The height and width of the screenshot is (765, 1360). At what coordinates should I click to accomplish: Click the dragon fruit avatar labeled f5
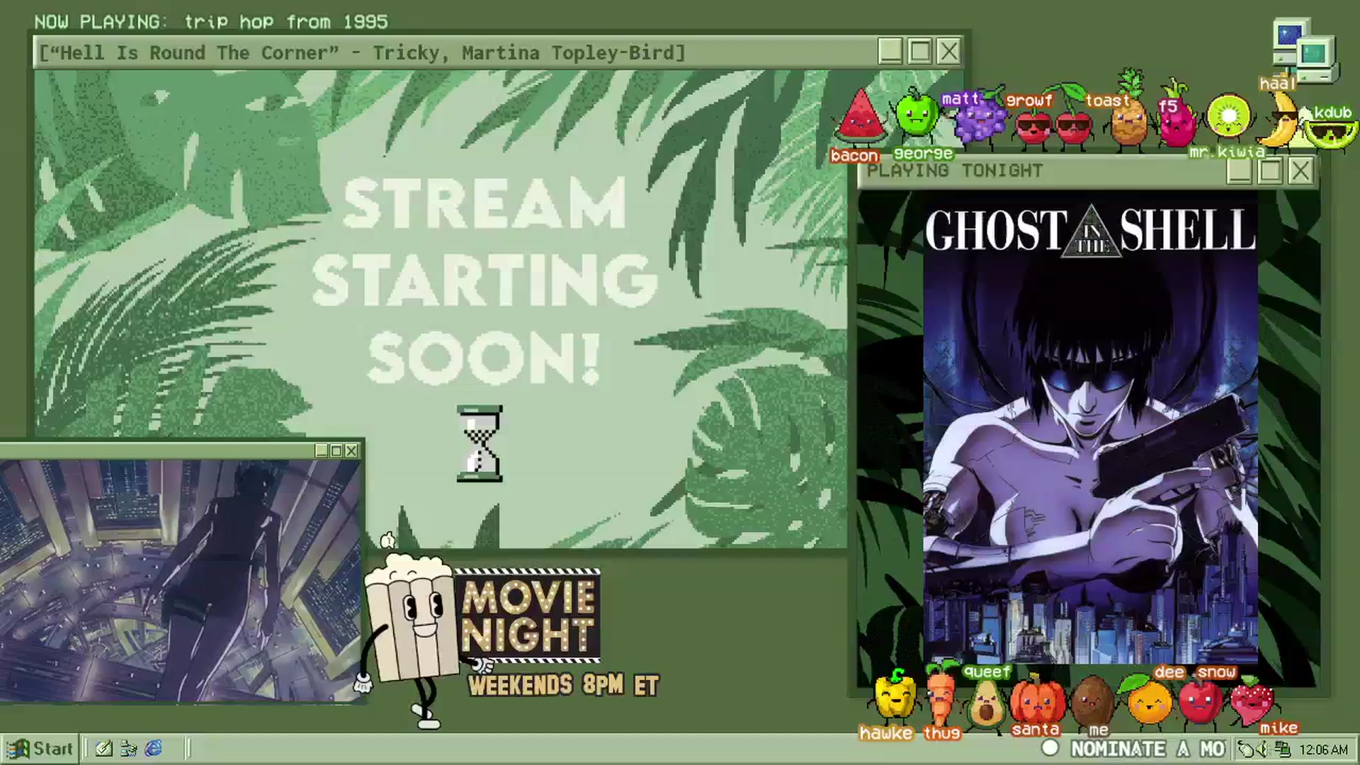(x=1177, y=117)
